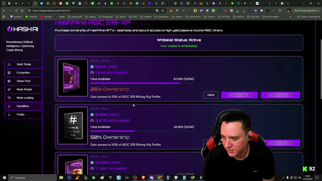Show hidden system tray icons

(x=284, y=178)
